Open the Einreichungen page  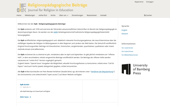[x=77, y=15]
